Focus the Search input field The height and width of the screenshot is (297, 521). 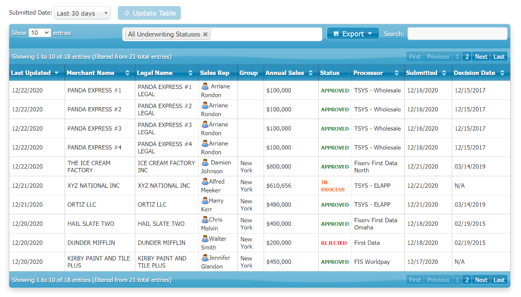457,34
